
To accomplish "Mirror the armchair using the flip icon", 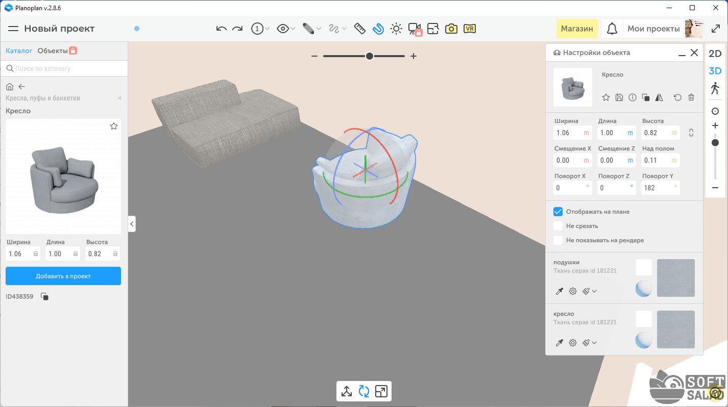I will point(659,97).
